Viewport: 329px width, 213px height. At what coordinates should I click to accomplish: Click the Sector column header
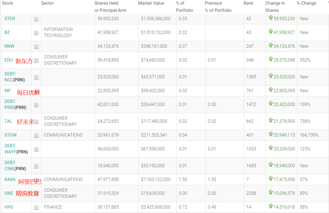pos(47,3)
